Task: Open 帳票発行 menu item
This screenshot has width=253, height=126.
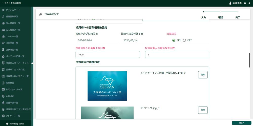Action: 10,83
